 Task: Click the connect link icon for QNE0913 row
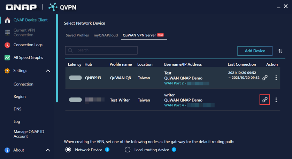pyautogui.click(x=265, y=78)
